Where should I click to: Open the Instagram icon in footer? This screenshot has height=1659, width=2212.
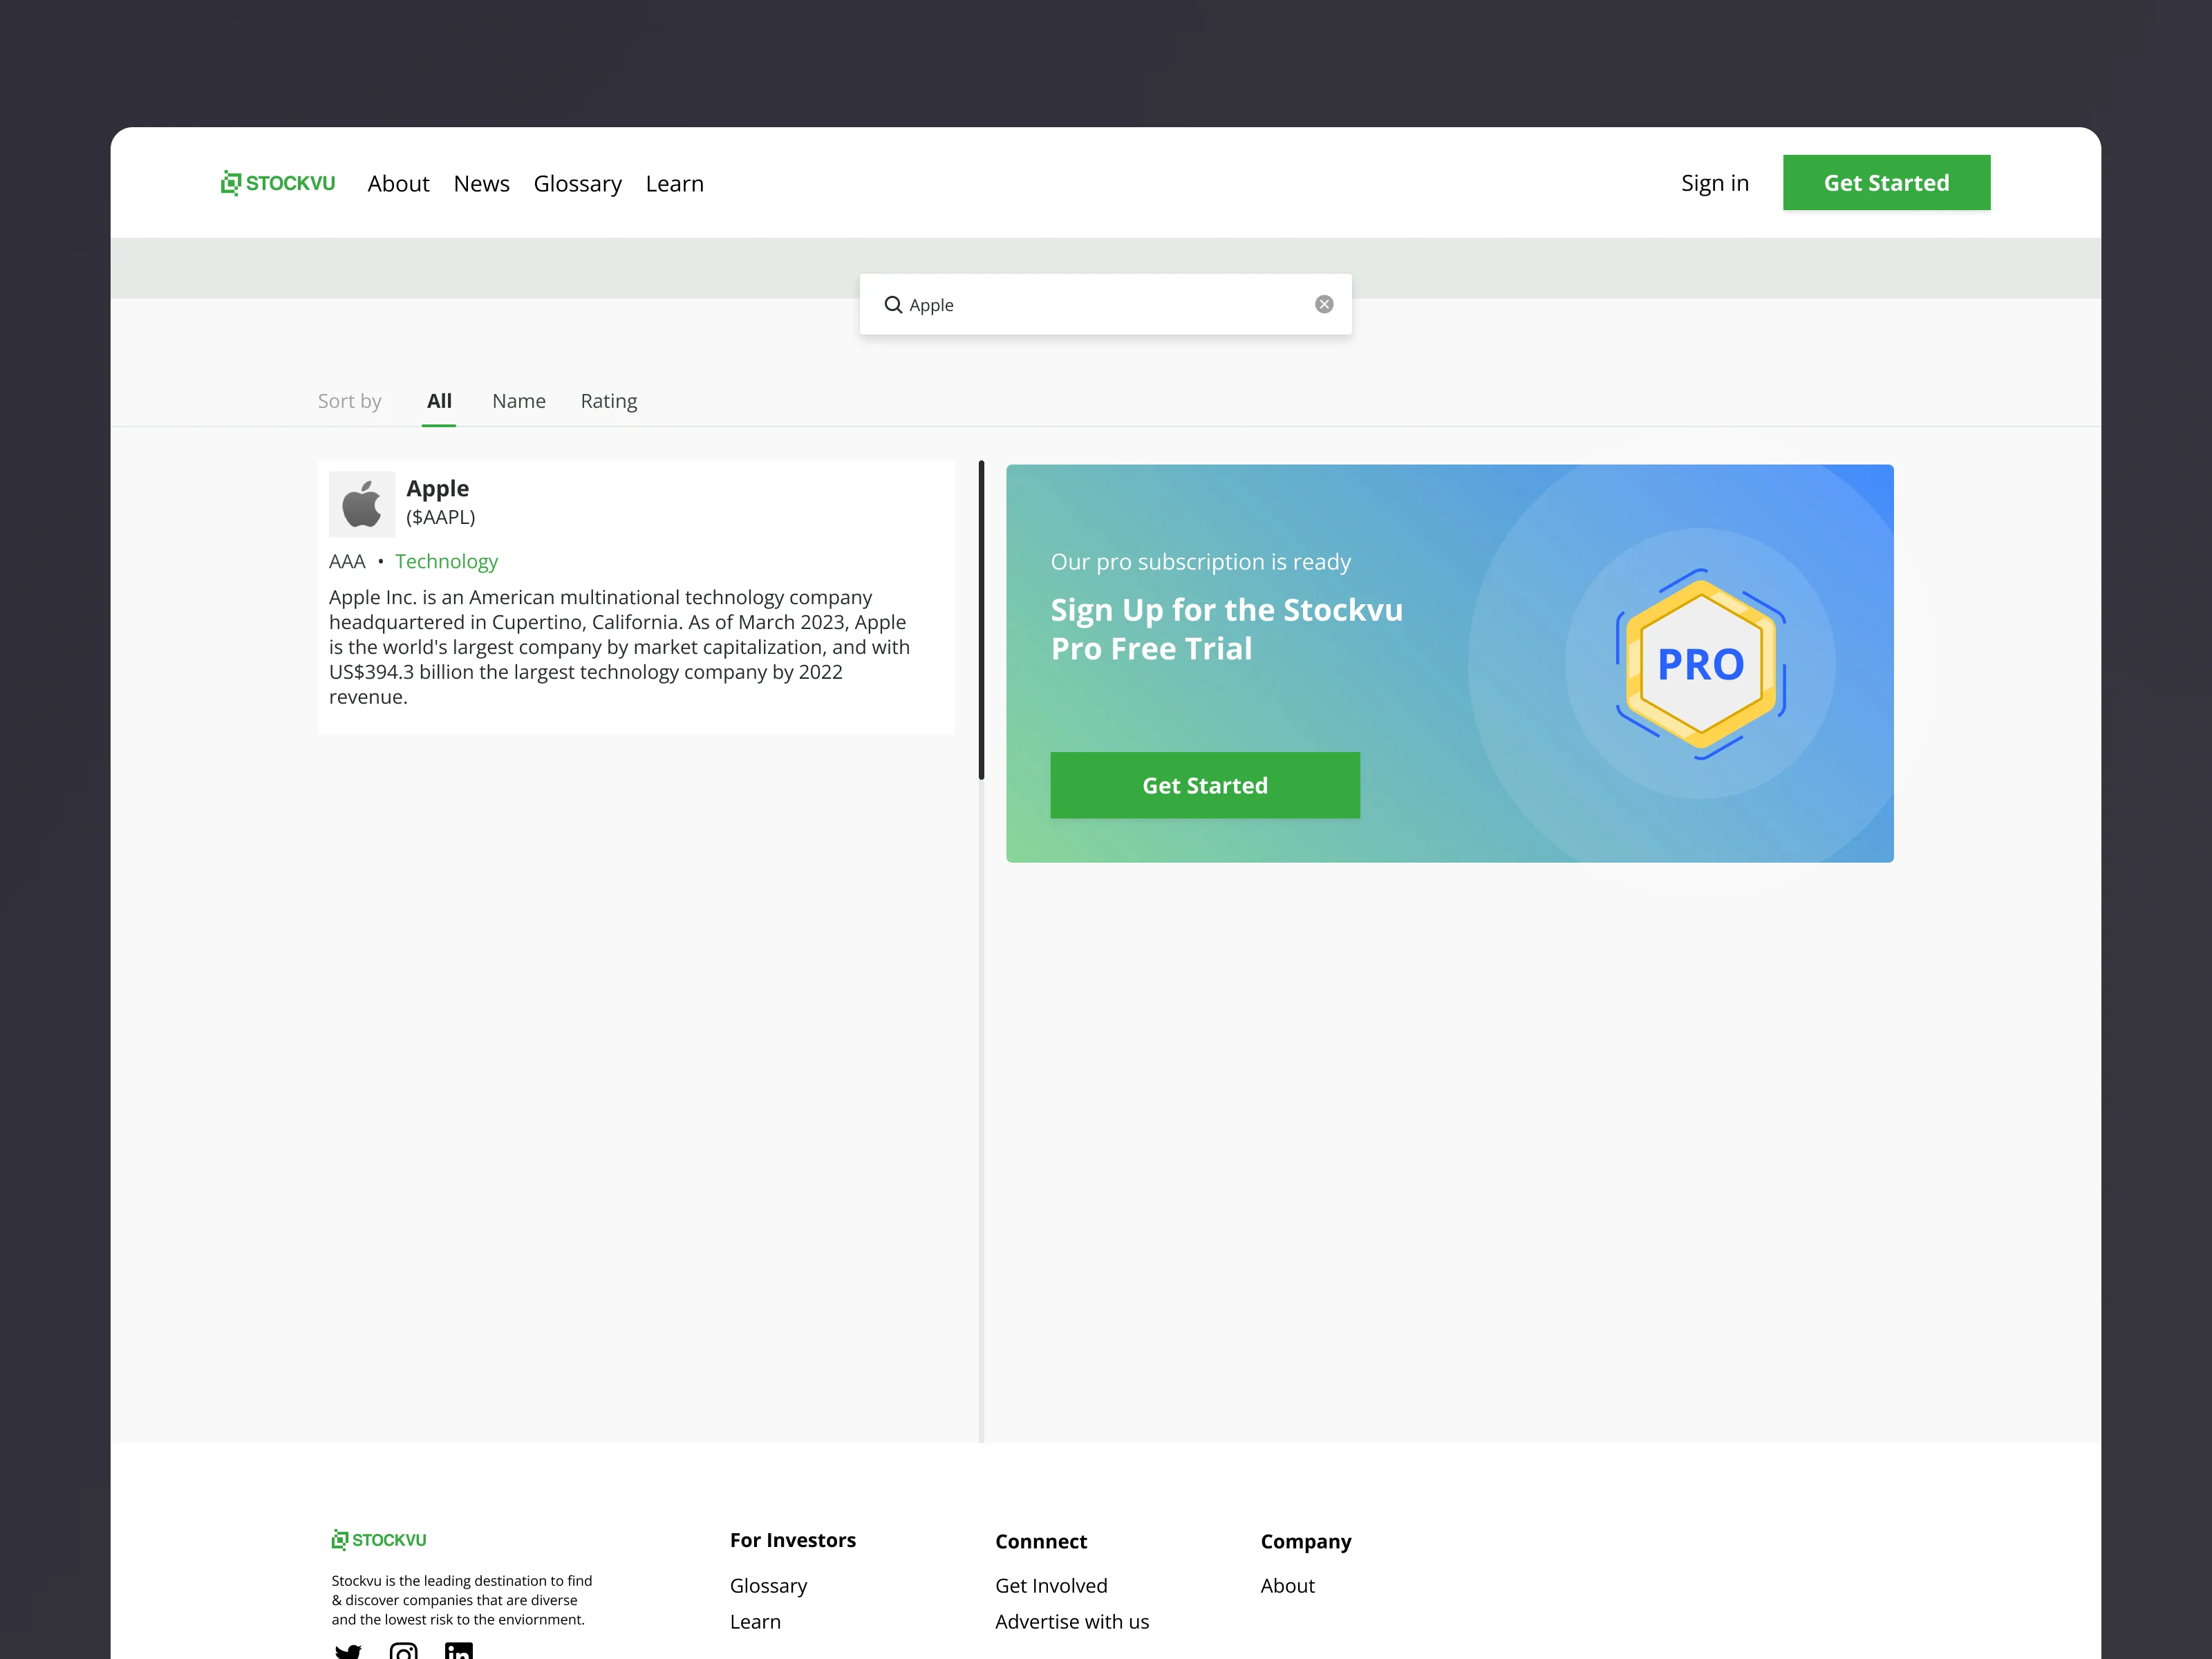pyautogui.click(x=404, y=1650)
